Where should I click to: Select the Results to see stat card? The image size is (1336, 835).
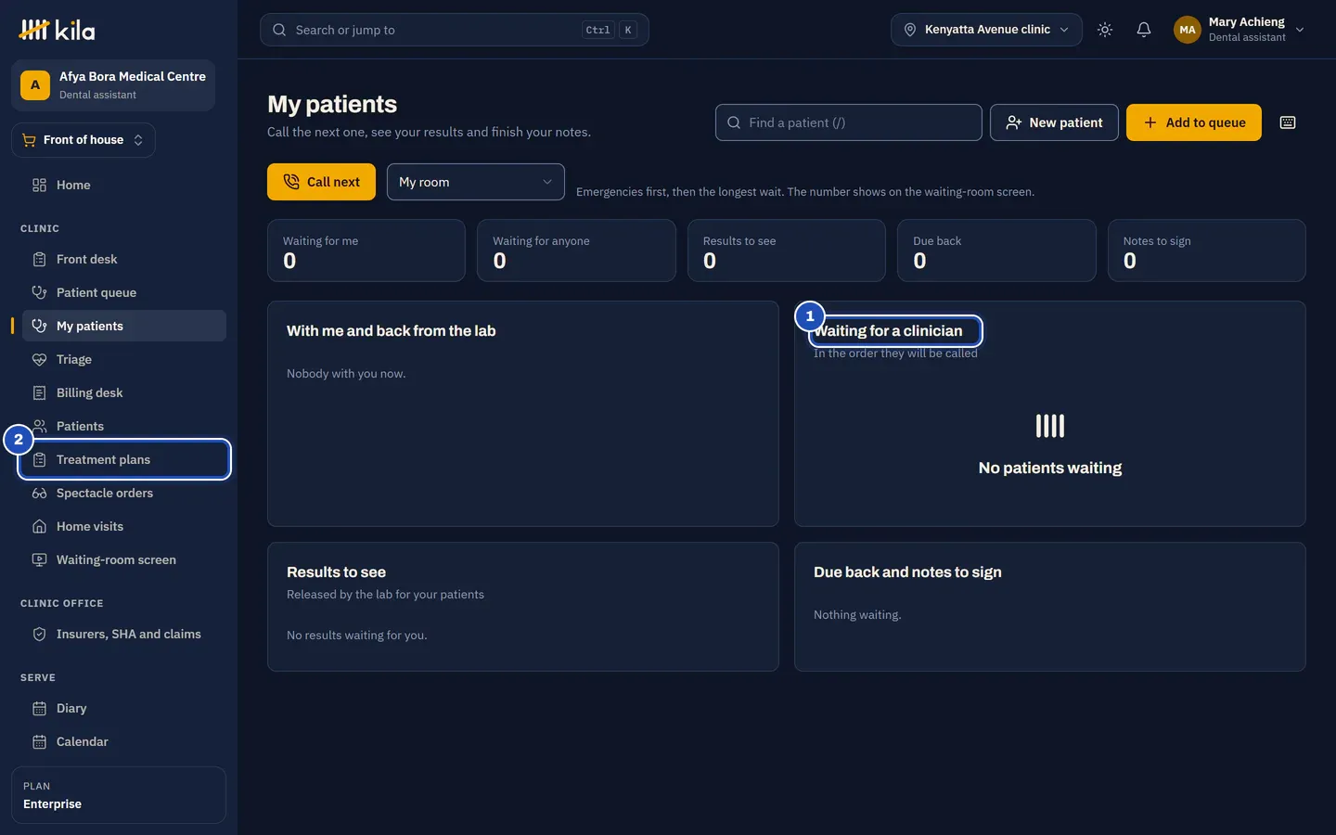pyautogui.click(x=787, y=250)
